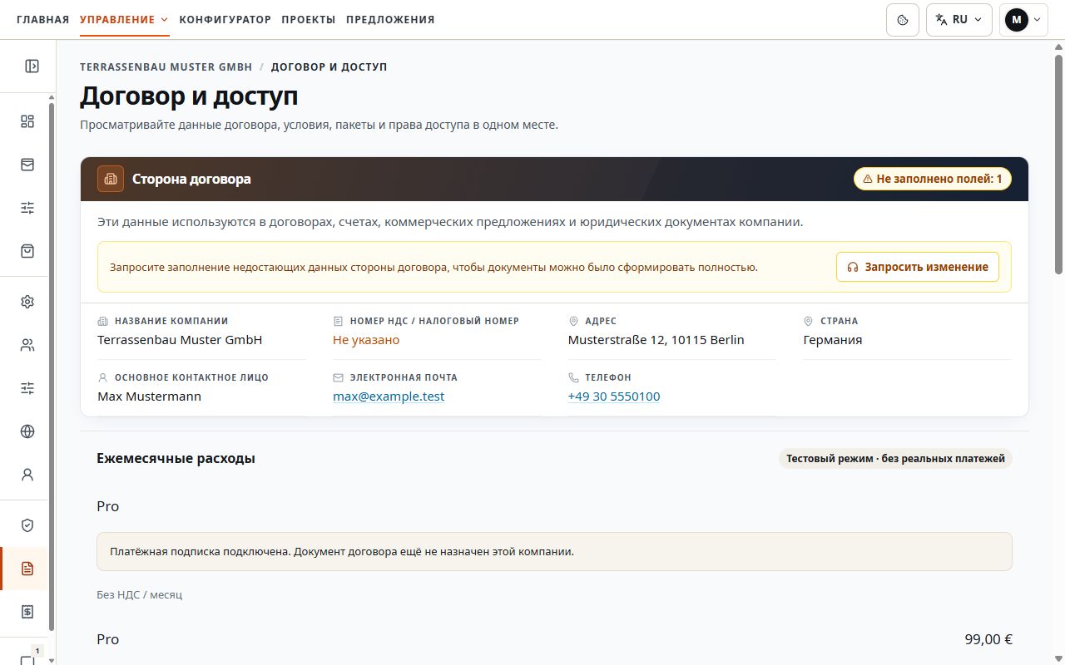The height and width of the screenshot is (665, 1065).
Task: Call the +49 30 5550100 phone link
Action: click(614, 397)
